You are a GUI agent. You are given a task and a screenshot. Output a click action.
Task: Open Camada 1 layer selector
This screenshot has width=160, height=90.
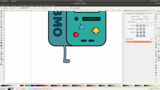(24, 89)
